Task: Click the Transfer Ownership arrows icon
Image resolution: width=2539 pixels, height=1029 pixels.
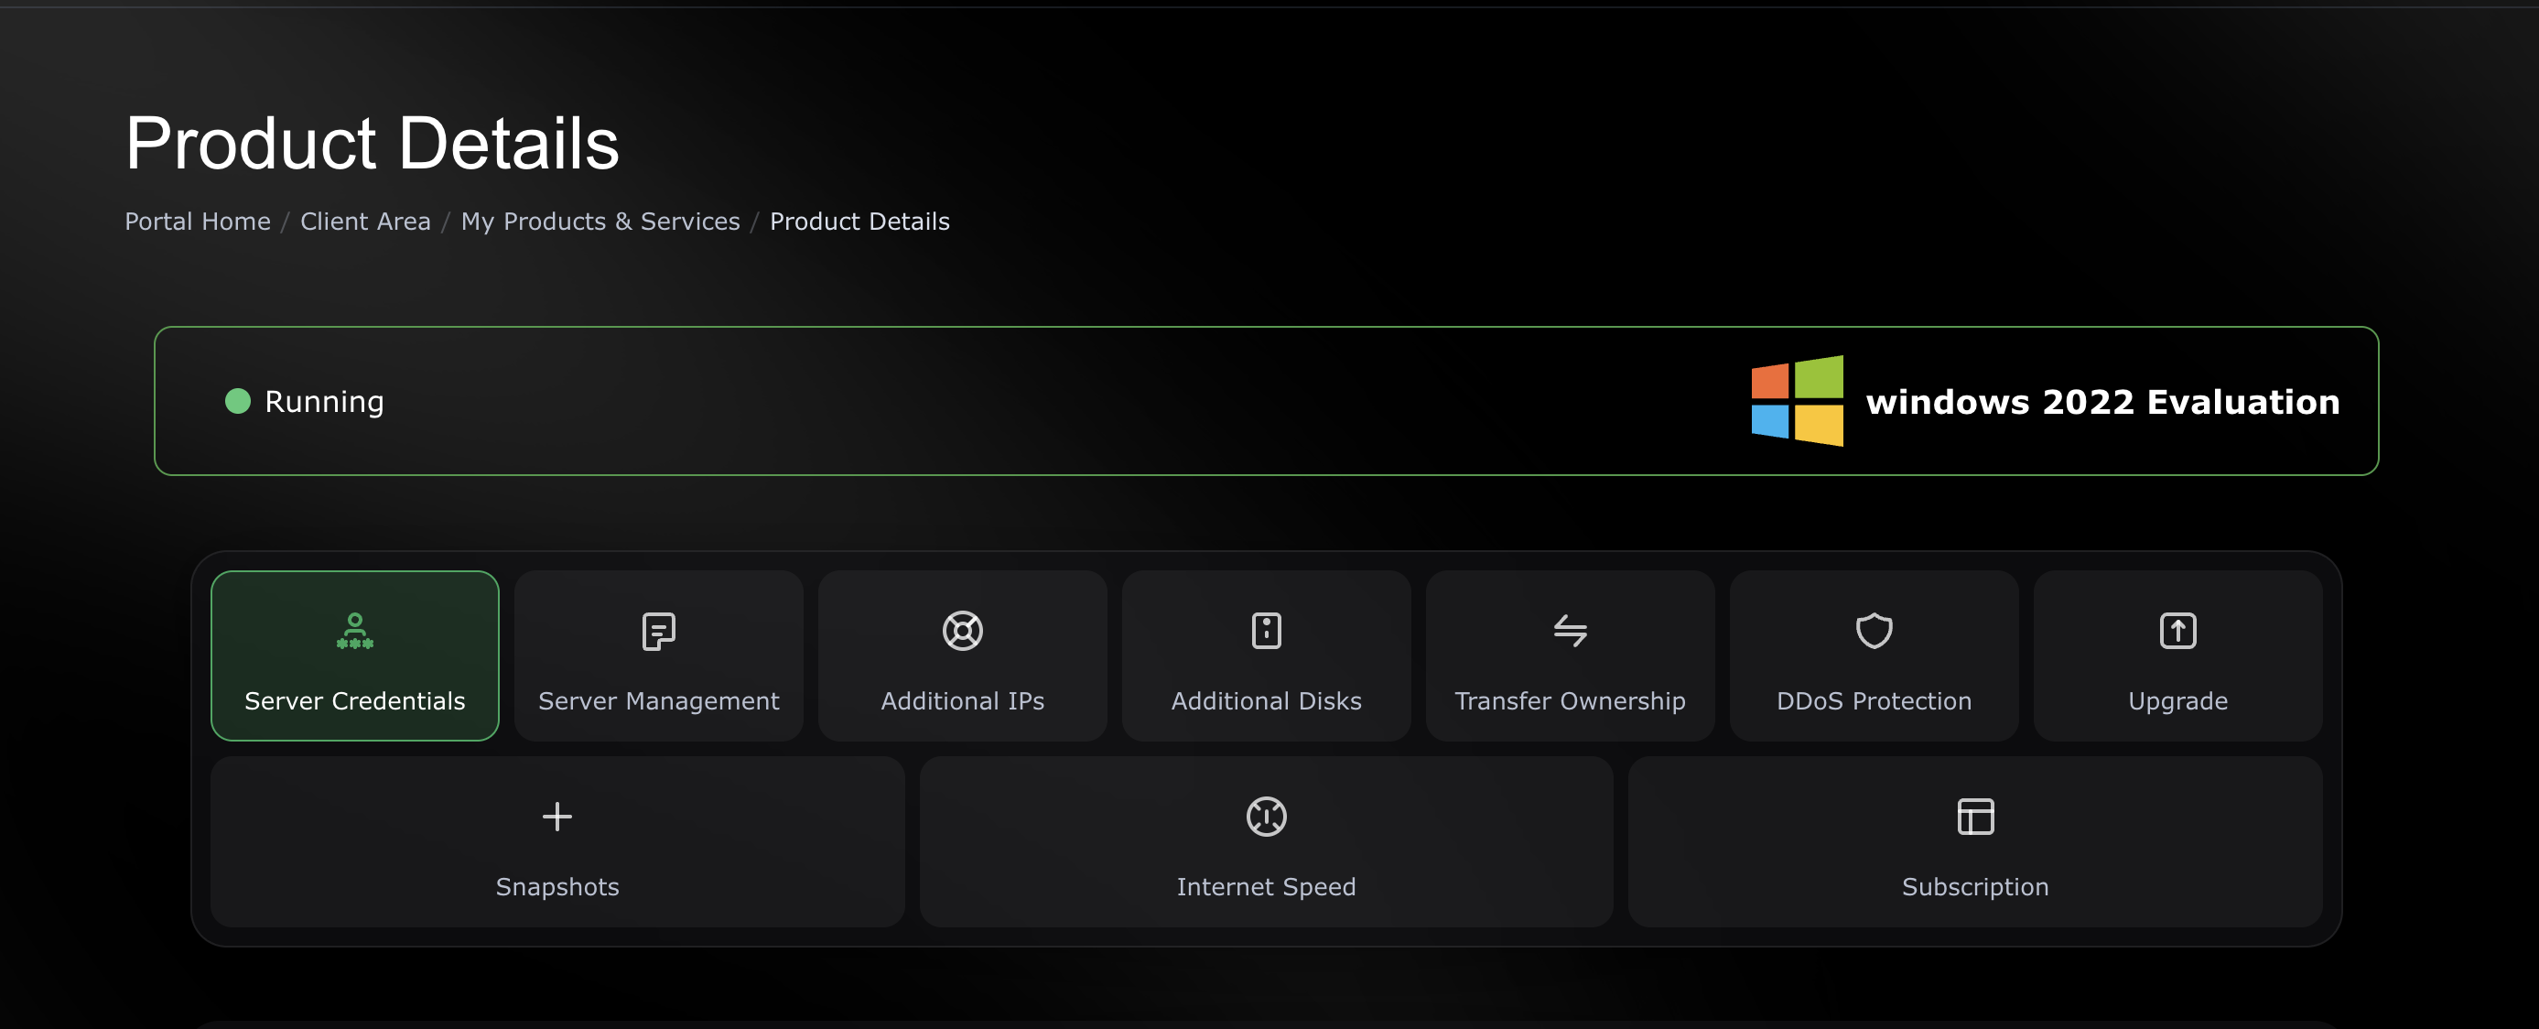Action: (x=1570, y=631)
